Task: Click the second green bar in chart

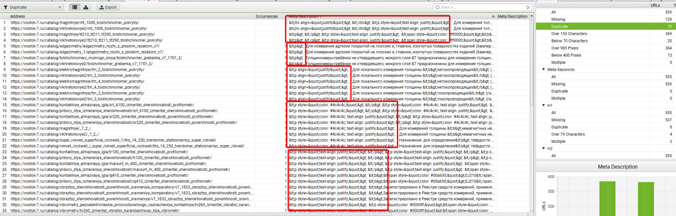Action: (646, 199)
